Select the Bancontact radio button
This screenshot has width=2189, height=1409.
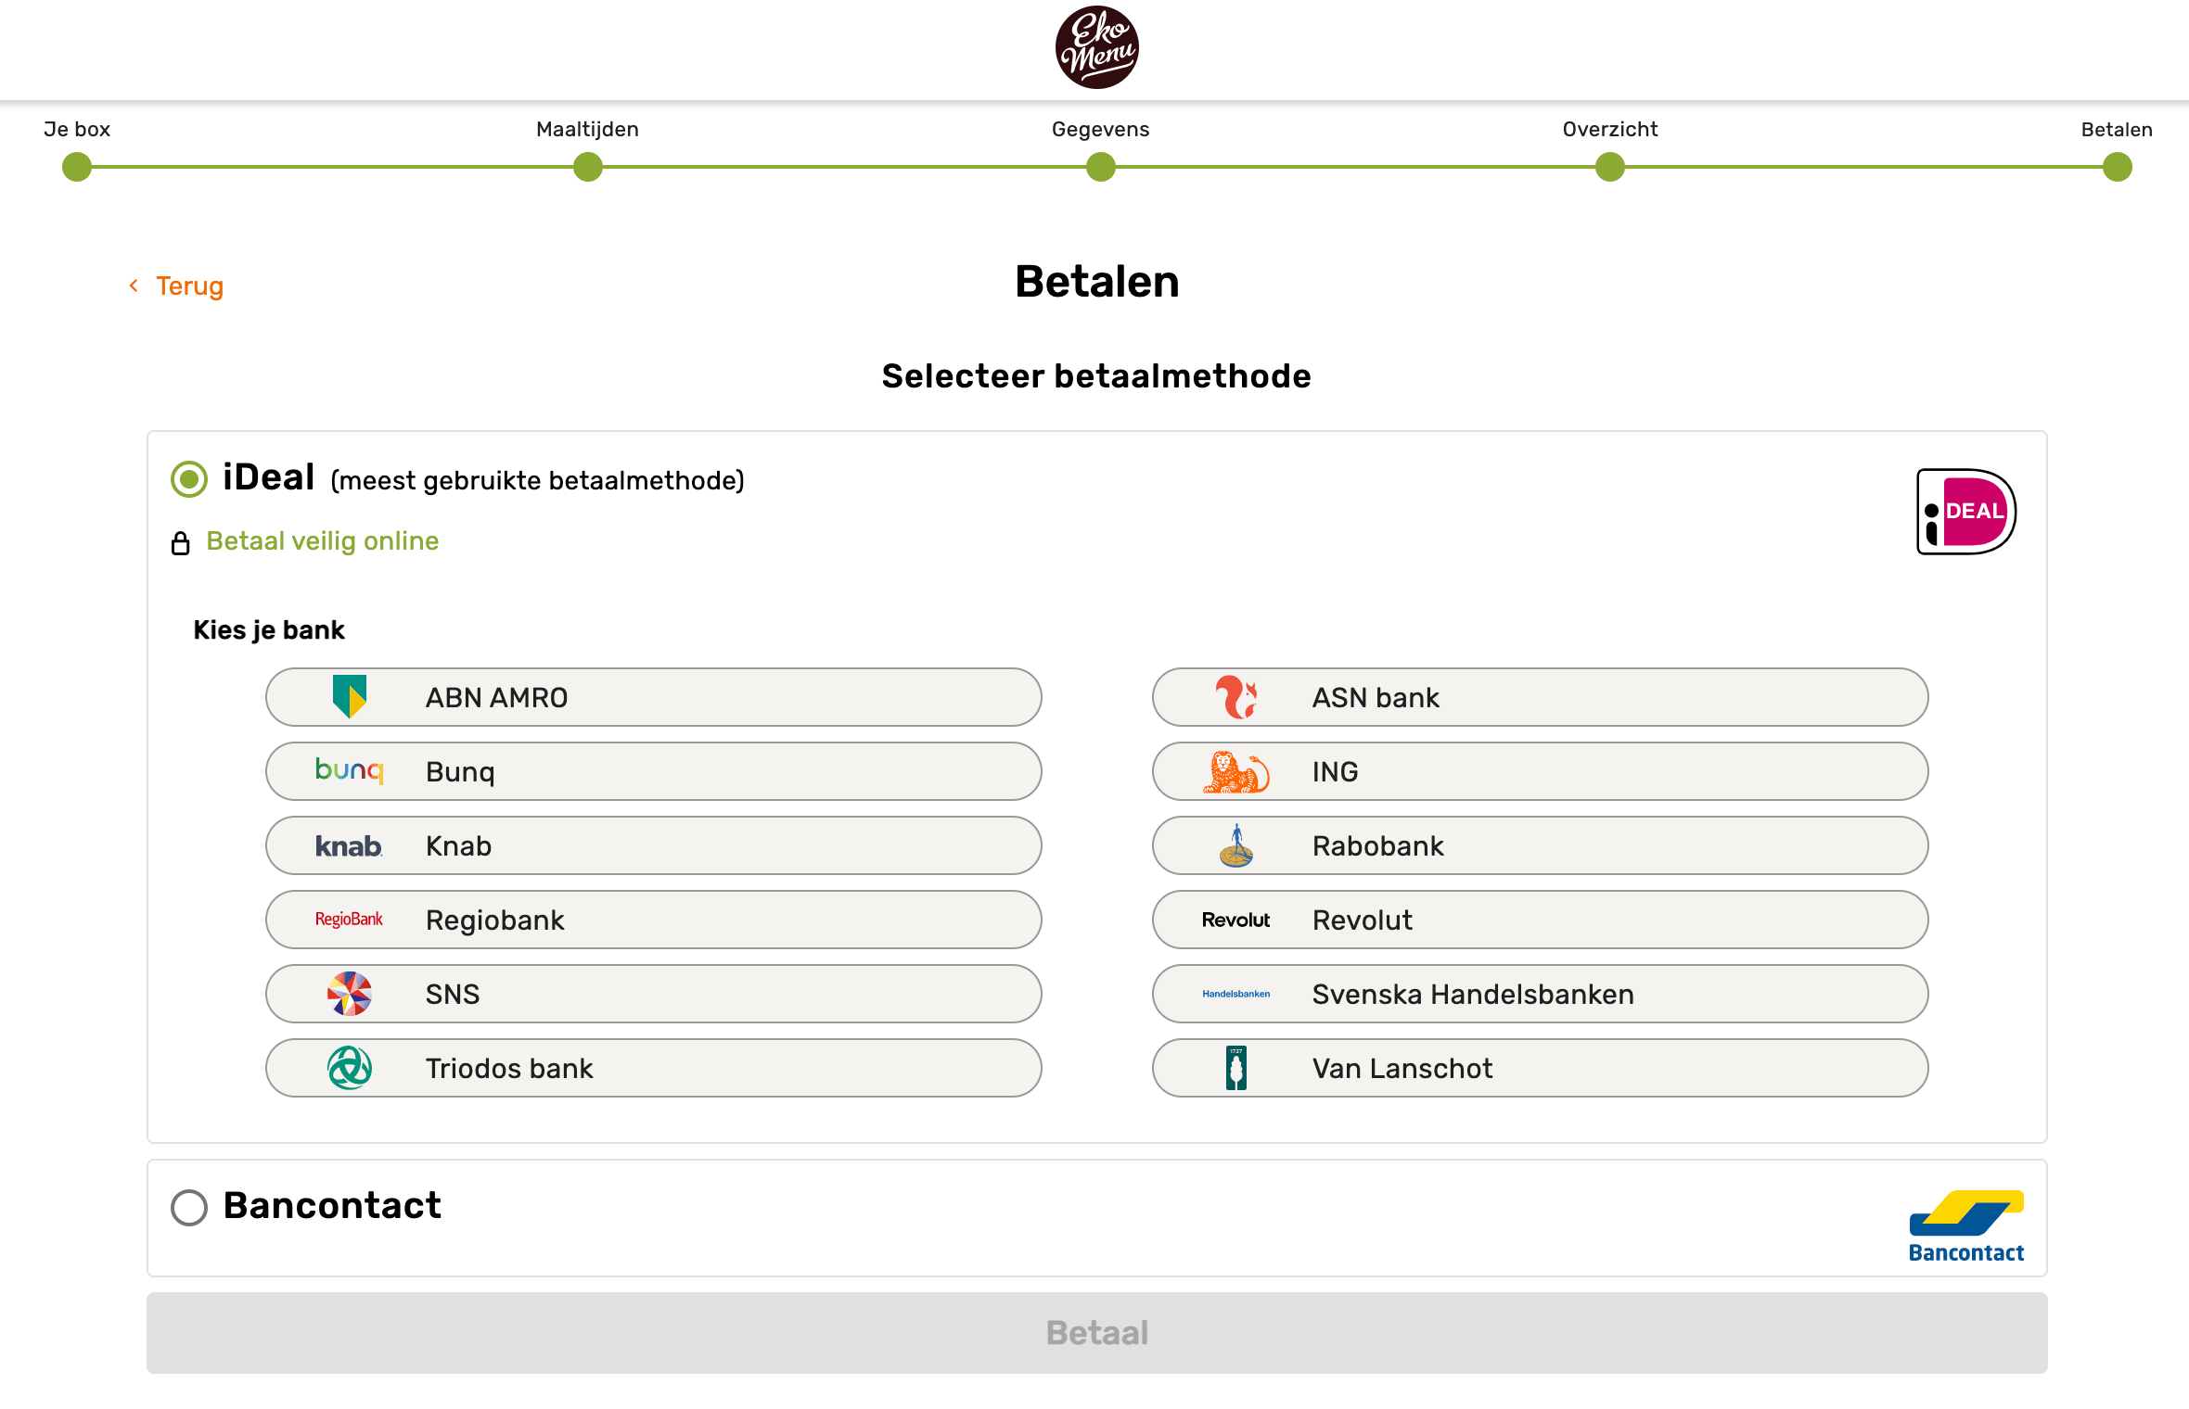coord(189,1208)
